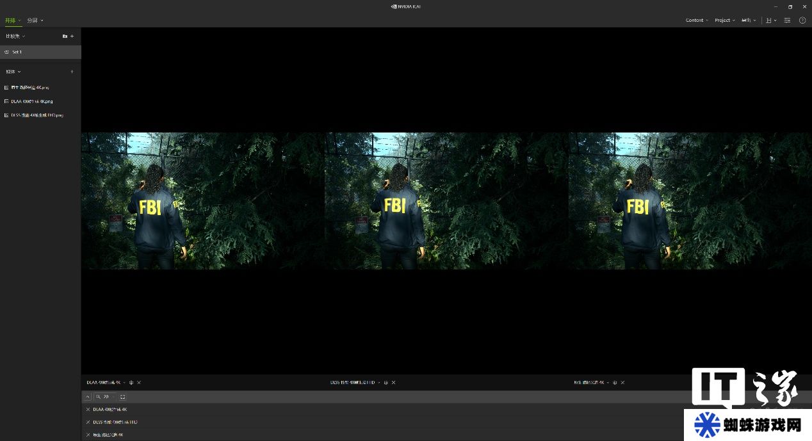Open the settings sliders icon
Viewport: 812px width, 441px height.
(x=788, y=20)
